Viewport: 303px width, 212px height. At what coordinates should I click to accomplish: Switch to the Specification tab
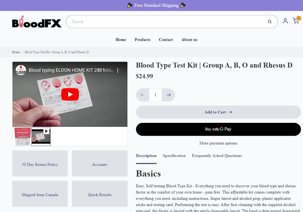click(x=174, y=155)
